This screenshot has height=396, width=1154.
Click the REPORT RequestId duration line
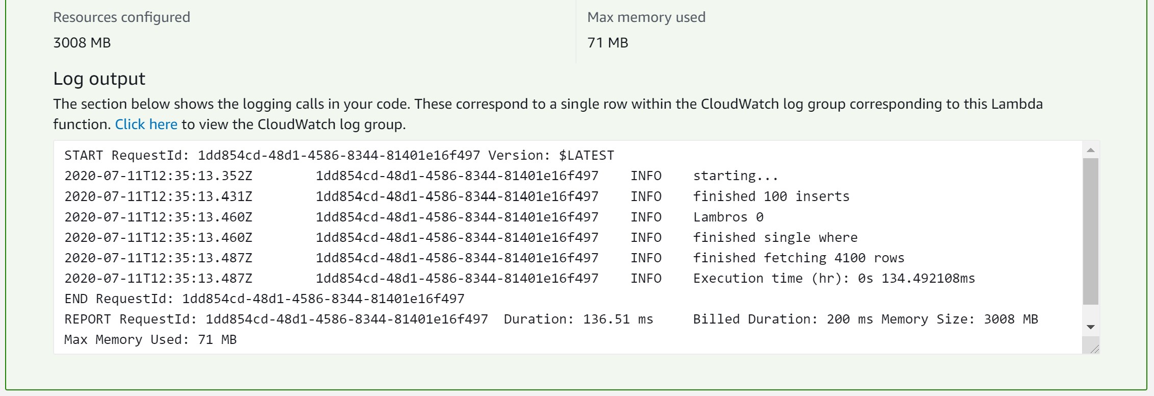(x=358, y=319)
